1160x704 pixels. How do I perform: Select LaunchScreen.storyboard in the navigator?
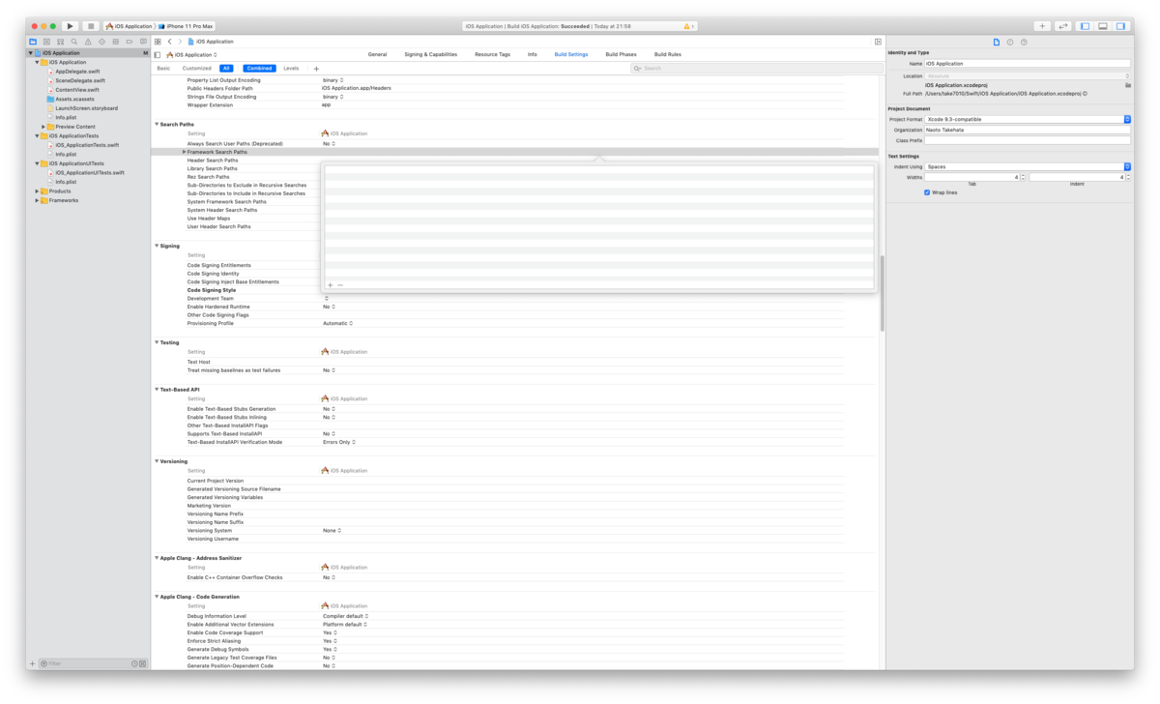(86, 108)
